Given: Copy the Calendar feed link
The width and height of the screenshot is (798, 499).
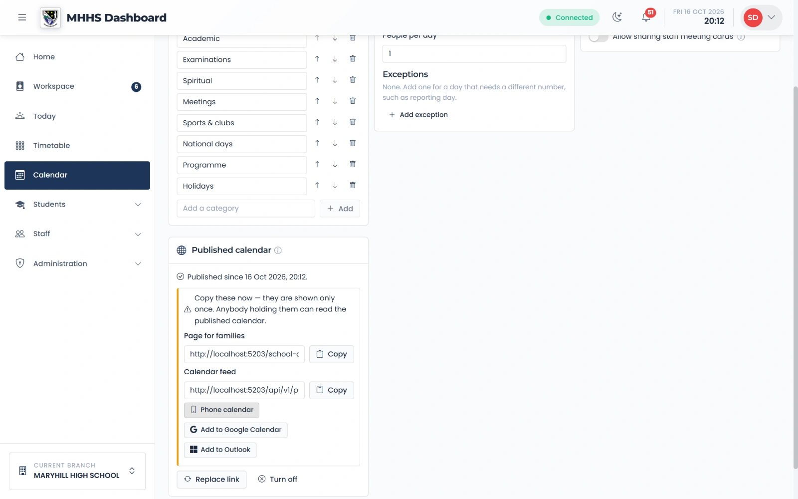Looking at the screenshot, I should tap(332, 390).
